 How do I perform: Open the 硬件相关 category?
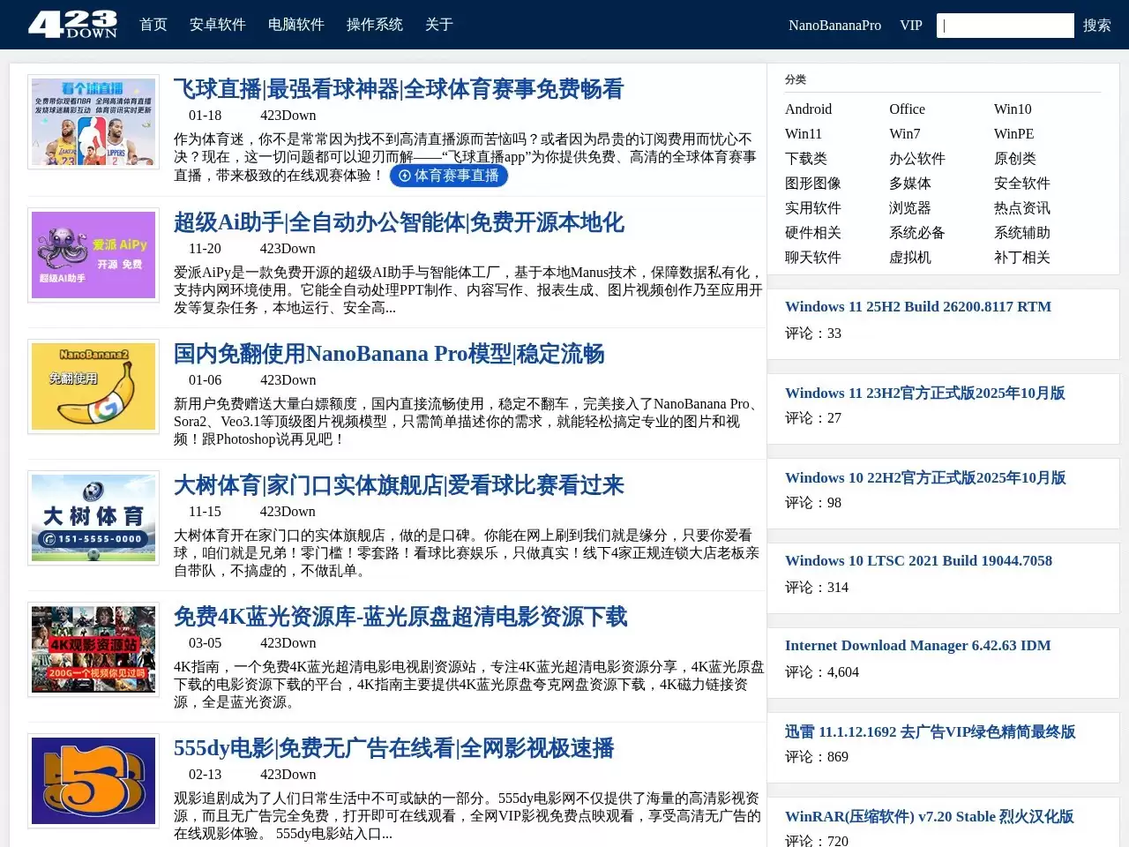point(813,233)
